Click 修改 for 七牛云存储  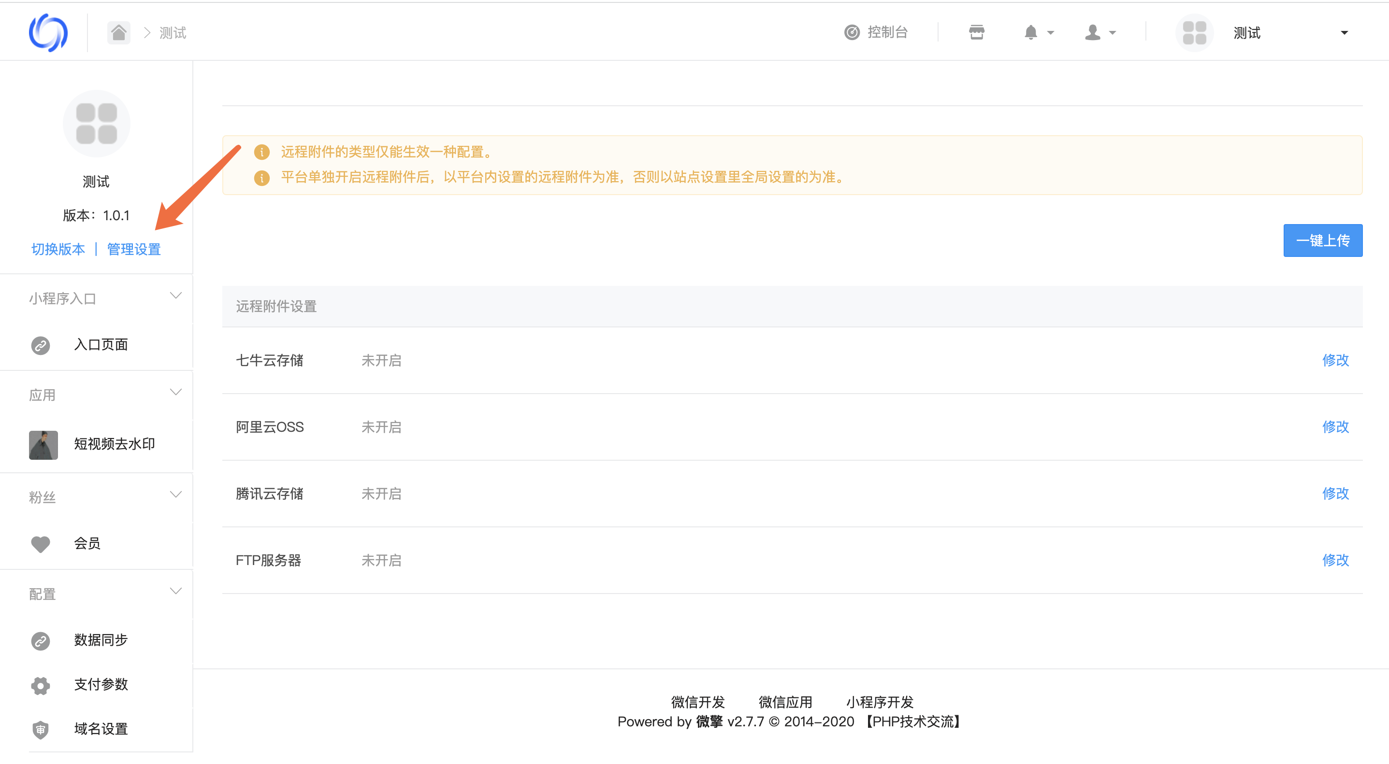[1335, 360]
